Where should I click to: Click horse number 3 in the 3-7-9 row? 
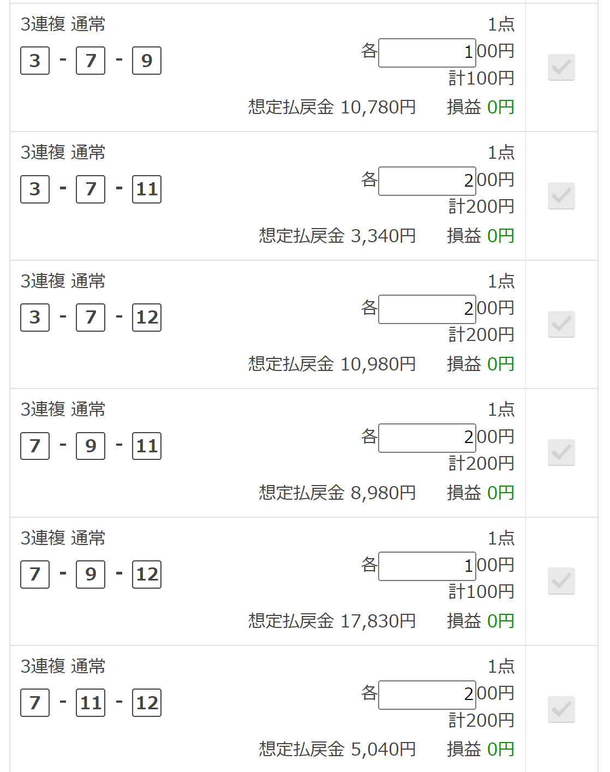tap(35, 61)
